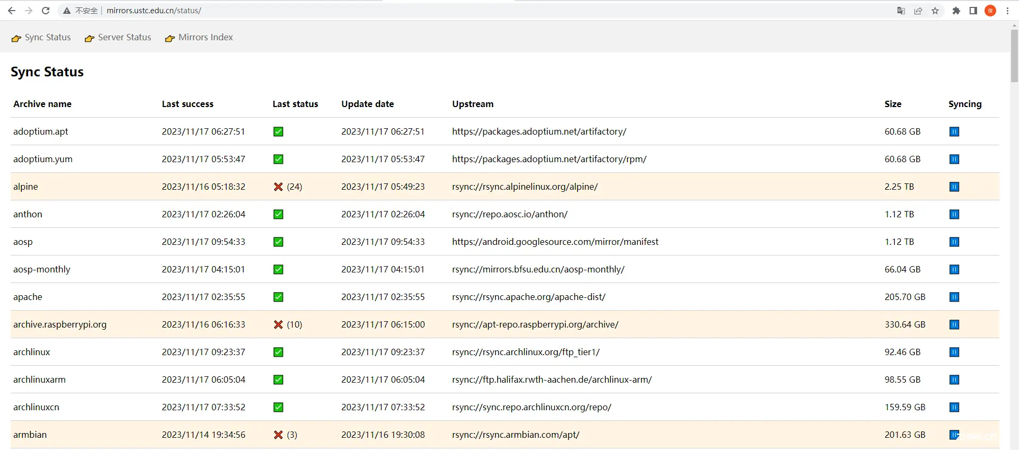Click update date 2023/11/17 06:15:00

(x=383, y=324)
